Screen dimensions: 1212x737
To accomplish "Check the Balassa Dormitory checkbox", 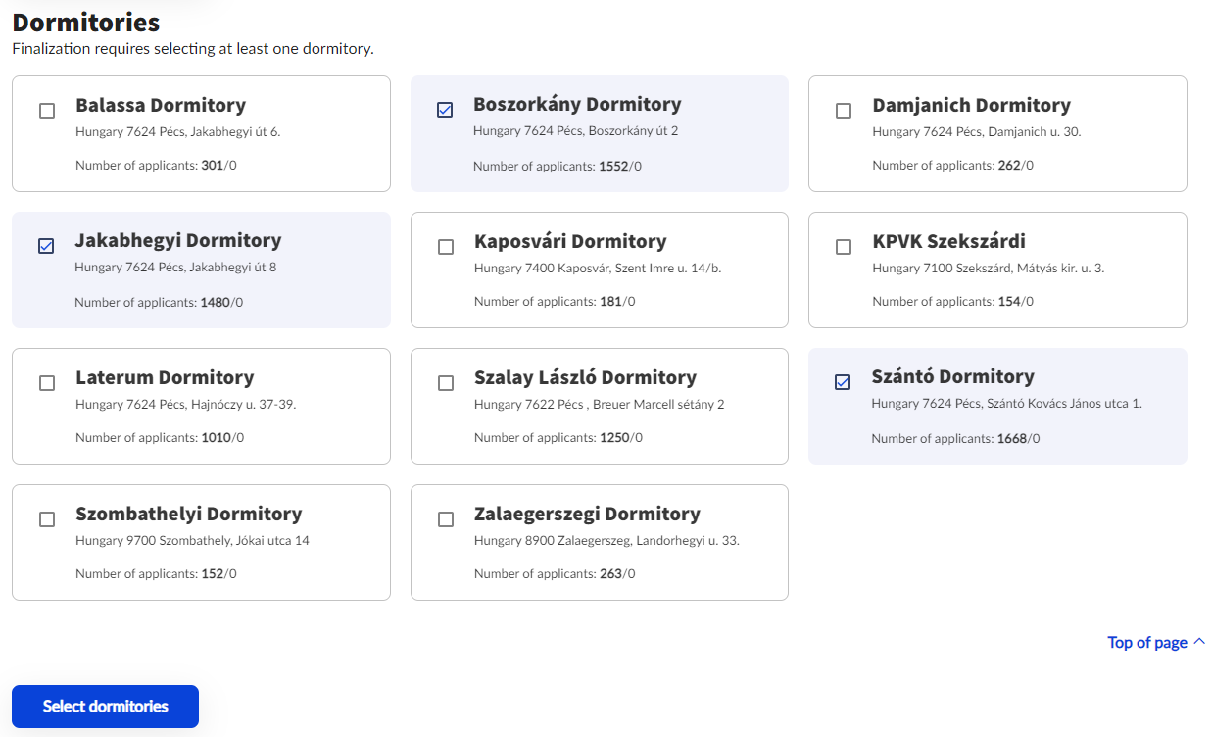I will pyautogui.click(x=47, y=111).
